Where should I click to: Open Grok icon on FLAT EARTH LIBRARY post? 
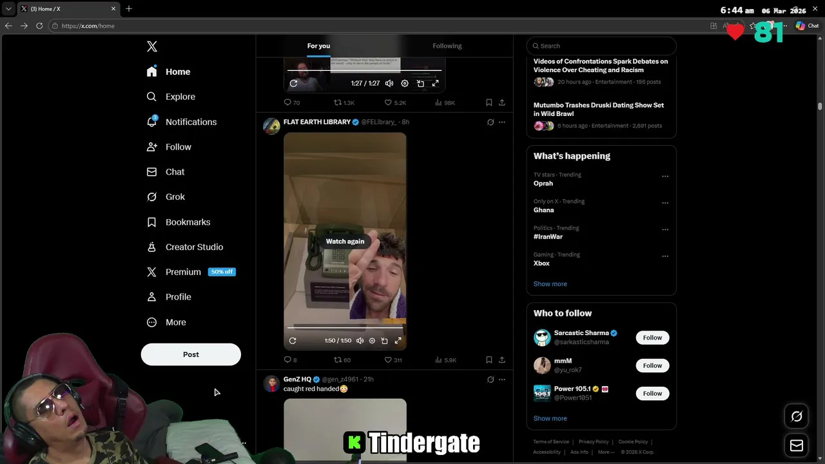[490, 122]
